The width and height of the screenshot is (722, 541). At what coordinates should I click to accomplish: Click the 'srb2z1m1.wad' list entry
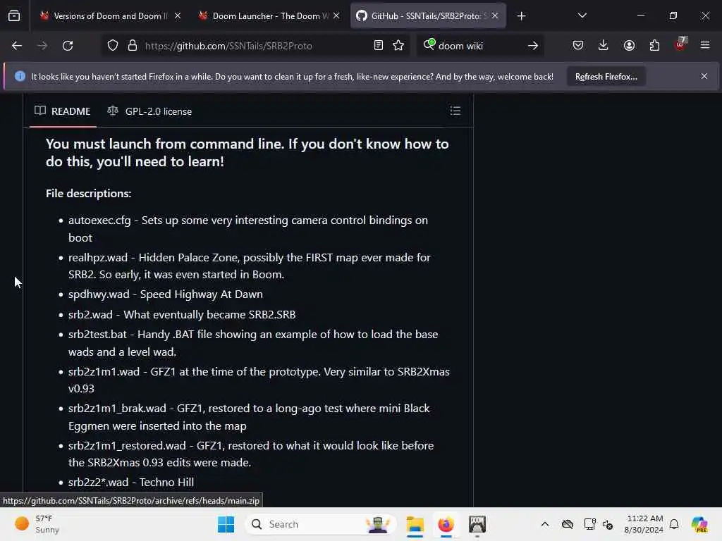coord(259,380)
